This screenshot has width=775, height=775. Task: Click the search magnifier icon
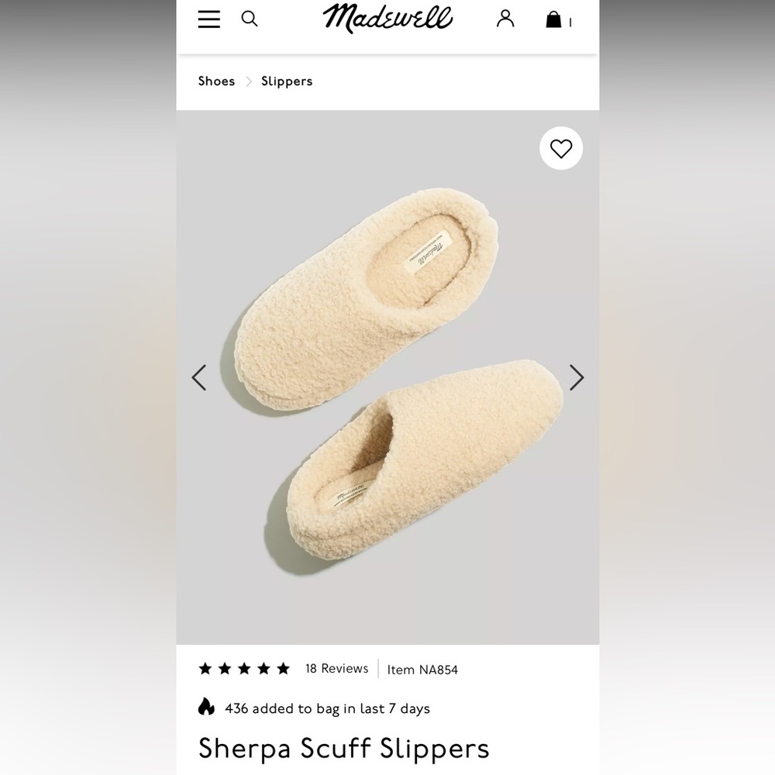[x=250, y=19]
